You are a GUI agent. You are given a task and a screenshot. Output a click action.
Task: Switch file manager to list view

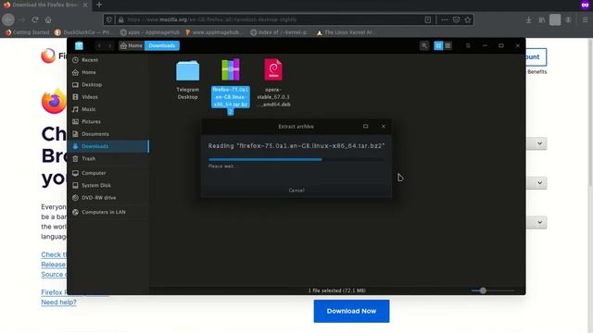pyautogui.click(x=448, y=45)
